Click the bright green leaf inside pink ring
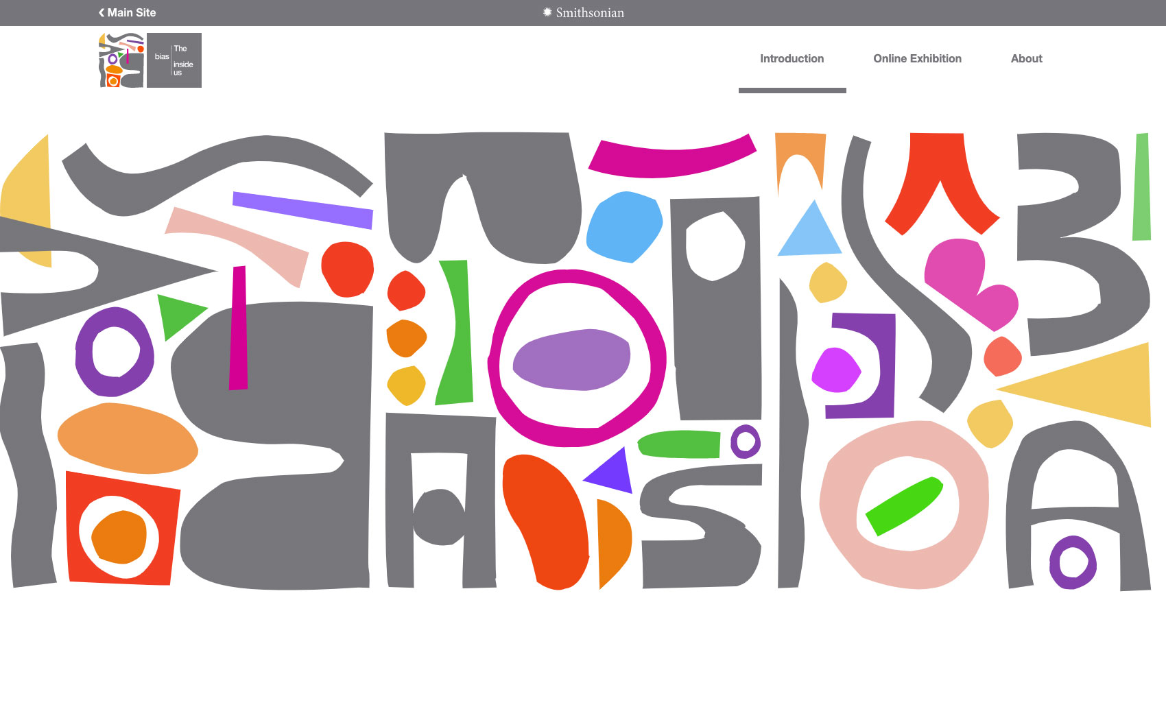 pos(904,506)
